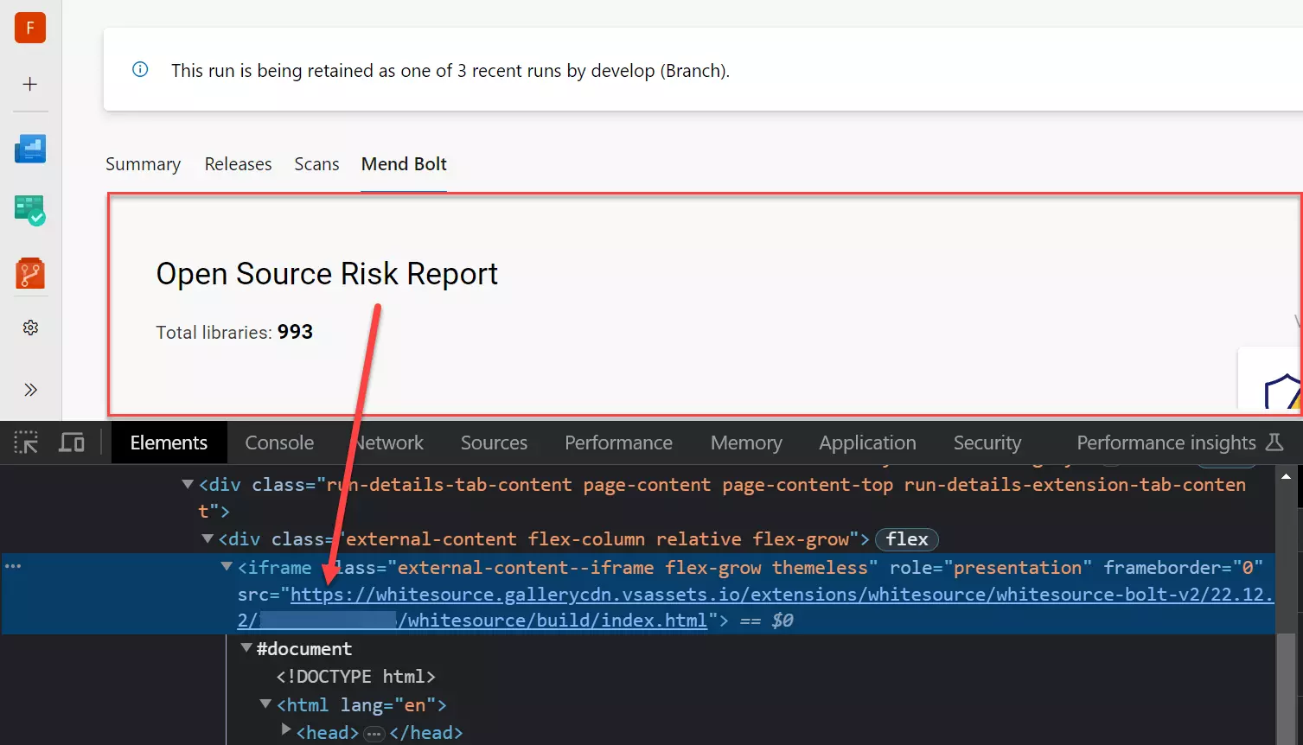This screenshot has height=745, width=1303.
Task: Open Test Plans icon in sidebar
Action: click(30, 211)
